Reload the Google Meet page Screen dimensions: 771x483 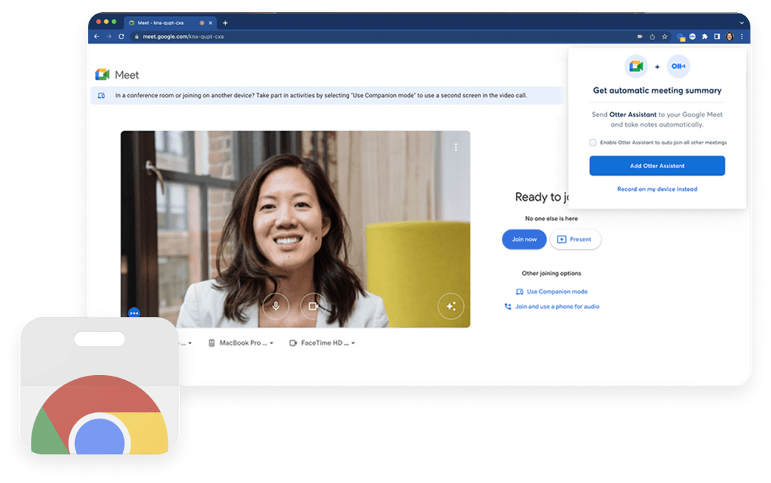[121, 36]
